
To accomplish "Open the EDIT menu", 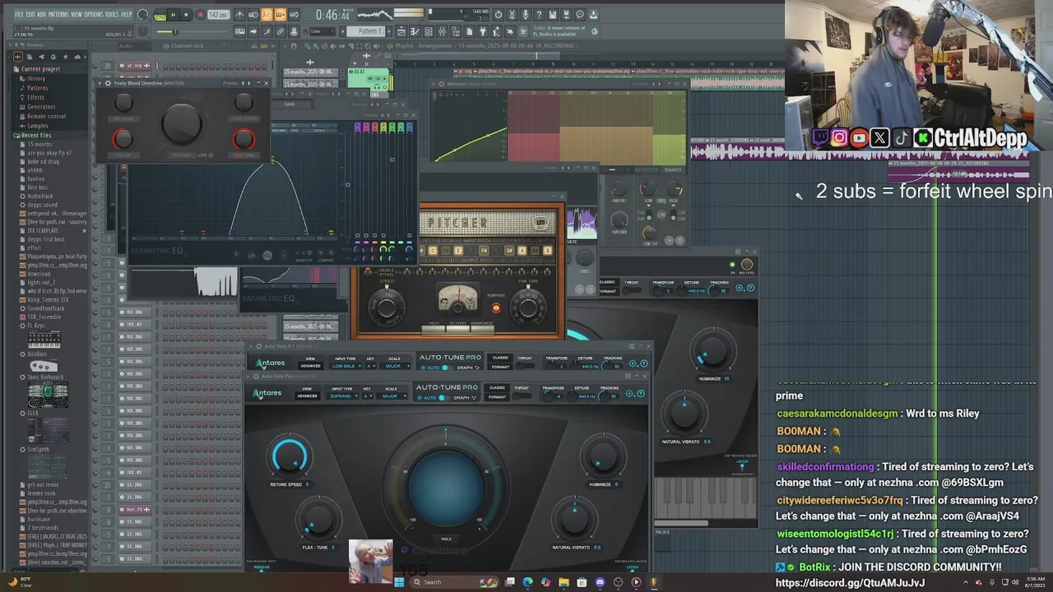I will point(30,14).
